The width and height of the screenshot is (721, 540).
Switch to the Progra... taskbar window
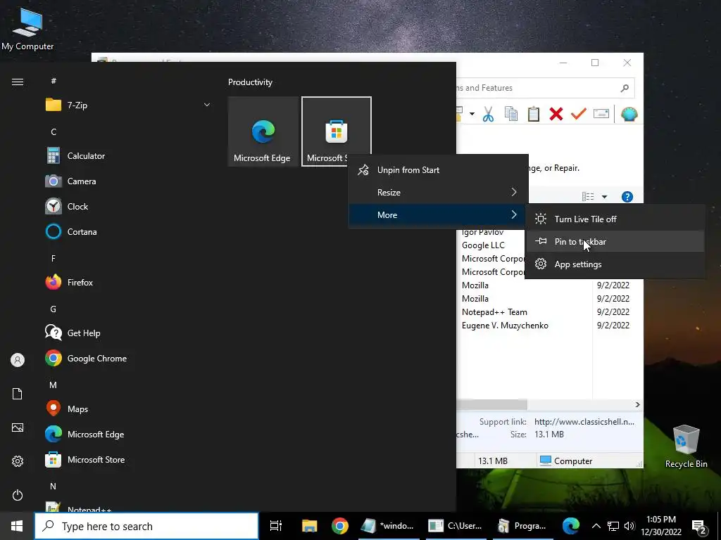click(523, 526)
